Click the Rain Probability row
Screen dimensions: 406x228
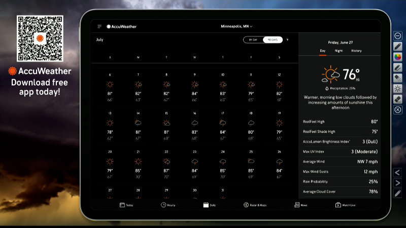[x=340, y=182]
